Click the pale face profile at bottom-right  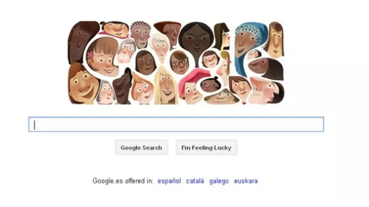click(266, 90)
